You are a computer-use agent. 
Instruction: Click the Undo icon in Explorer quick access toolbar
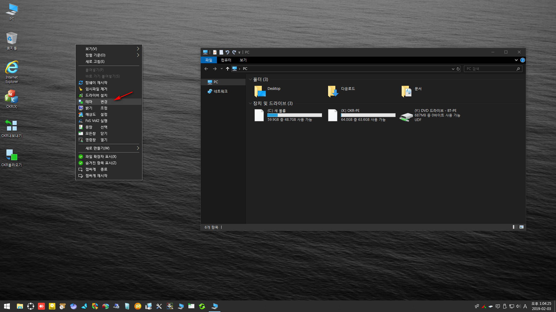(x=227, y=52)
